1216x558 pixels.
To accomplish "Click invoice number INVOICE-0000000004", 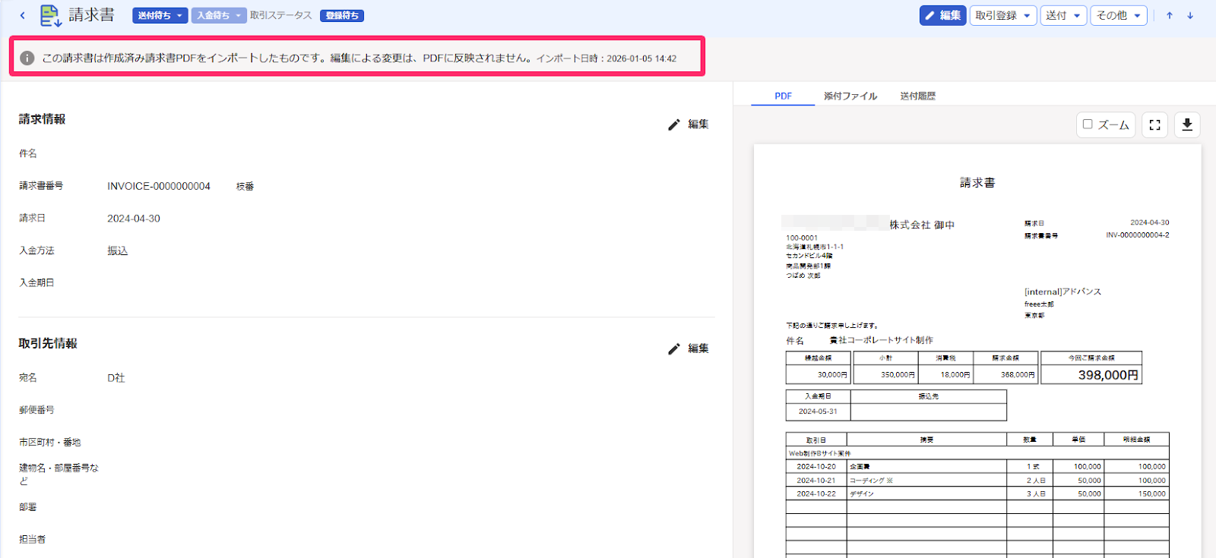I will coord(159,186).
